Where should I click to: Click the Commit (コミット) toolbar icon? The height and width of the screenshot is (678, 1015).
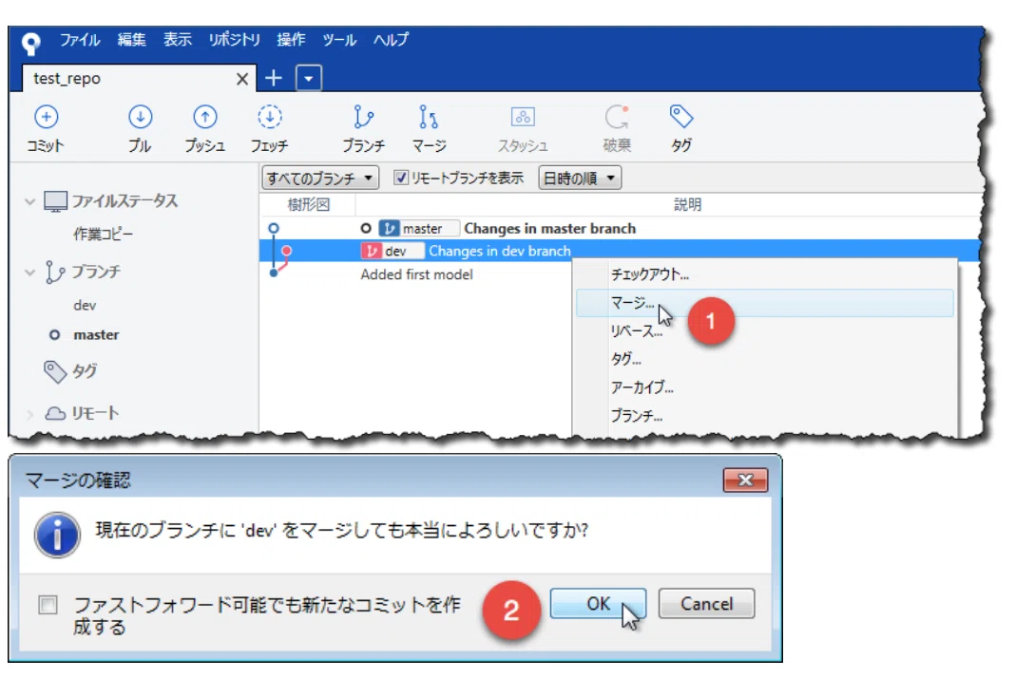point(46,117)
